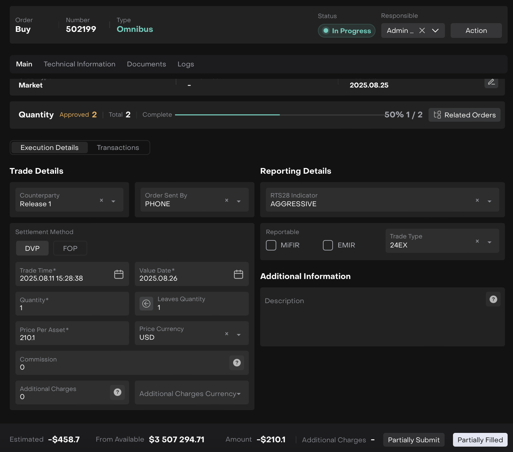Switch to the Transactions tab

point(118,148)
